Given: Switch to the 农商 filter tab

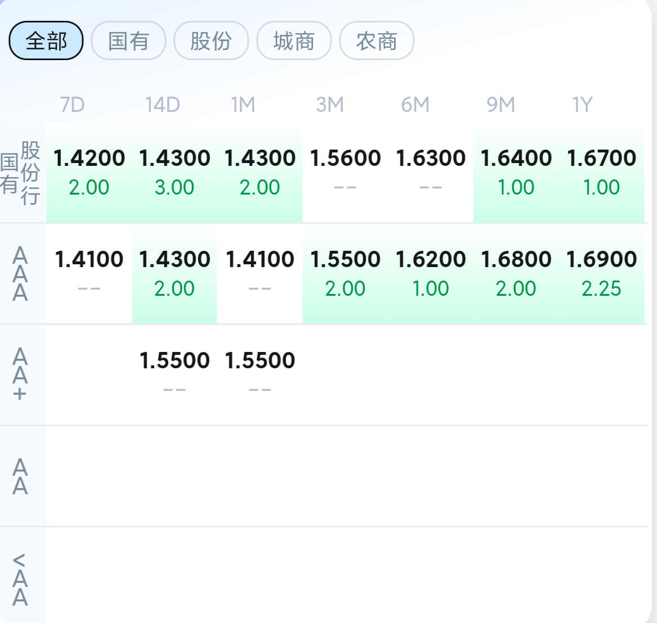Looking at the screenshot, I should click(377, 40).
